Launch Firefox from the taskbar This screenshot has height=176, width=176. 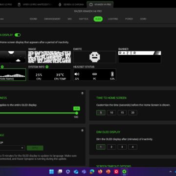(x=100, y=172)
